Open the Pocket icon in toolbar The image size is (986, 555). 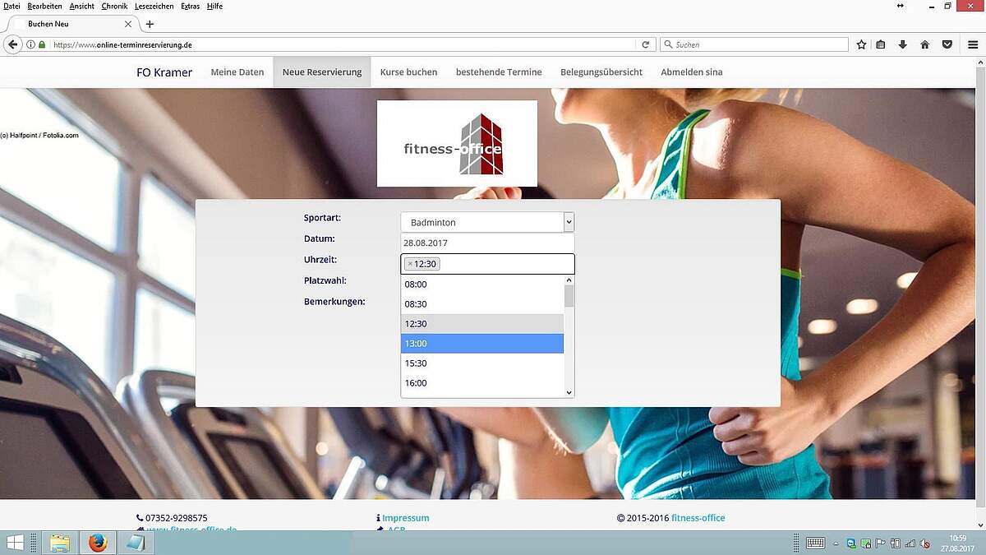(x=947, y=44)
